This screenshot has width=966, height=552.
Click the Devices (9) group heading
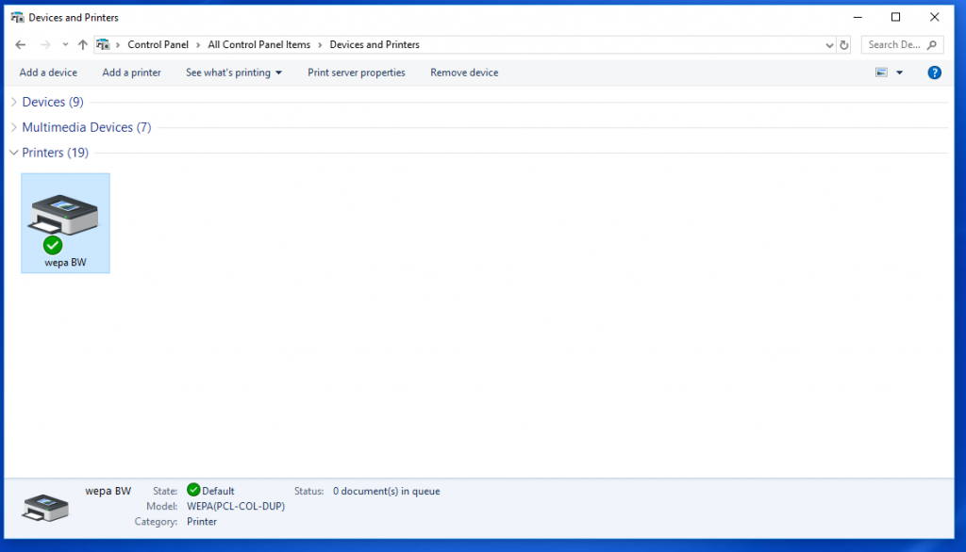[x=53, y=102]
